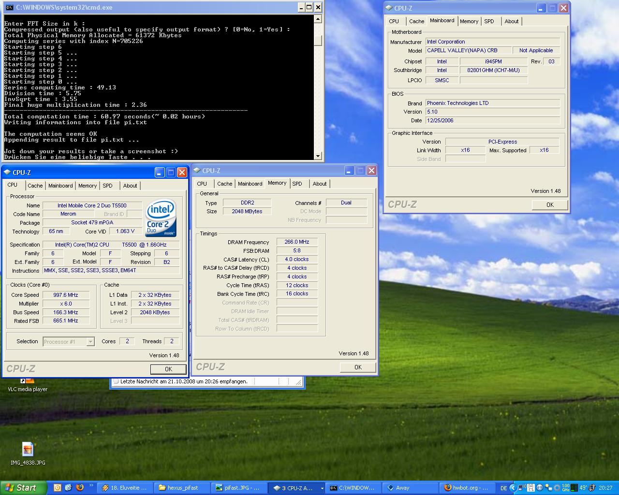This screenshot has width=619, height=495.
Task: Click the gear tray icon
Action: [557, 488]
